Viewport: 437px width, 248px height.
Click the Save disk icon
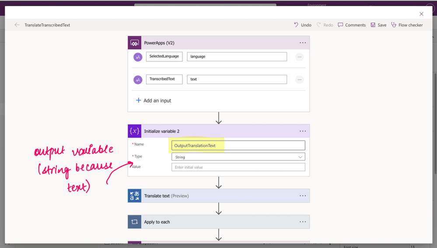(x=373, y=25)
